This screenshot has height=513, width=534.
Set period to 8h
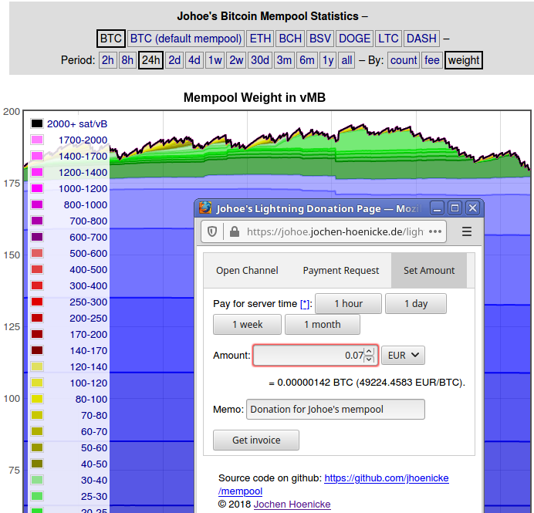(127, 60)
